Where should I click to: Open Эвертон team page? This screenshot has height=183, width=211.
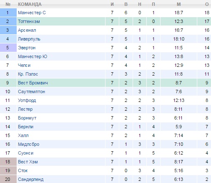coord(27,48)
